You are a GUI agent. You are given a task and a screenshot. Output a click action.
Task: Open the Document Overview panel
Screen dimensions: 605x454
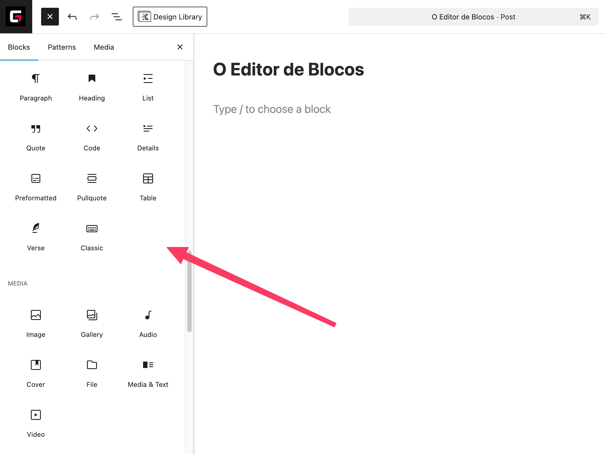[117, 17]
